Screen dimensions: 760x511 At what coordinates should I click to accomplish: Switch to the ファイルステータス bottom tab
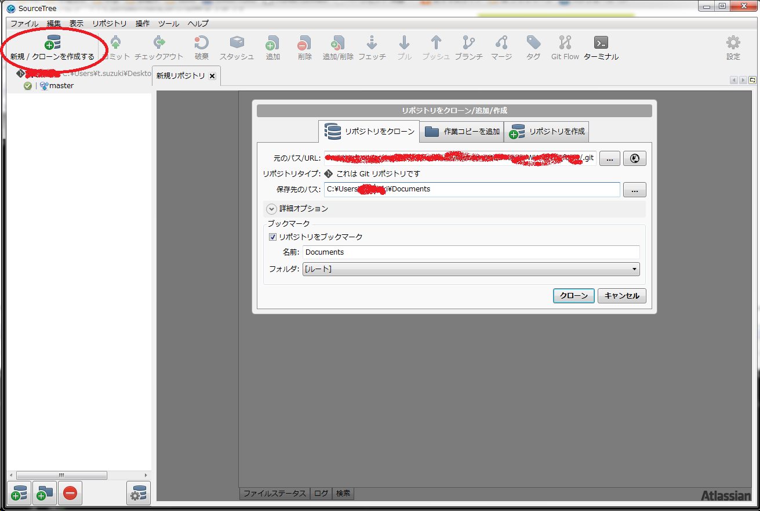[275, 494]
